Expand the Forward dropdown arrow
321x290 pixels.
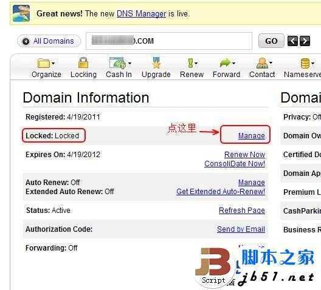(234, 63)
